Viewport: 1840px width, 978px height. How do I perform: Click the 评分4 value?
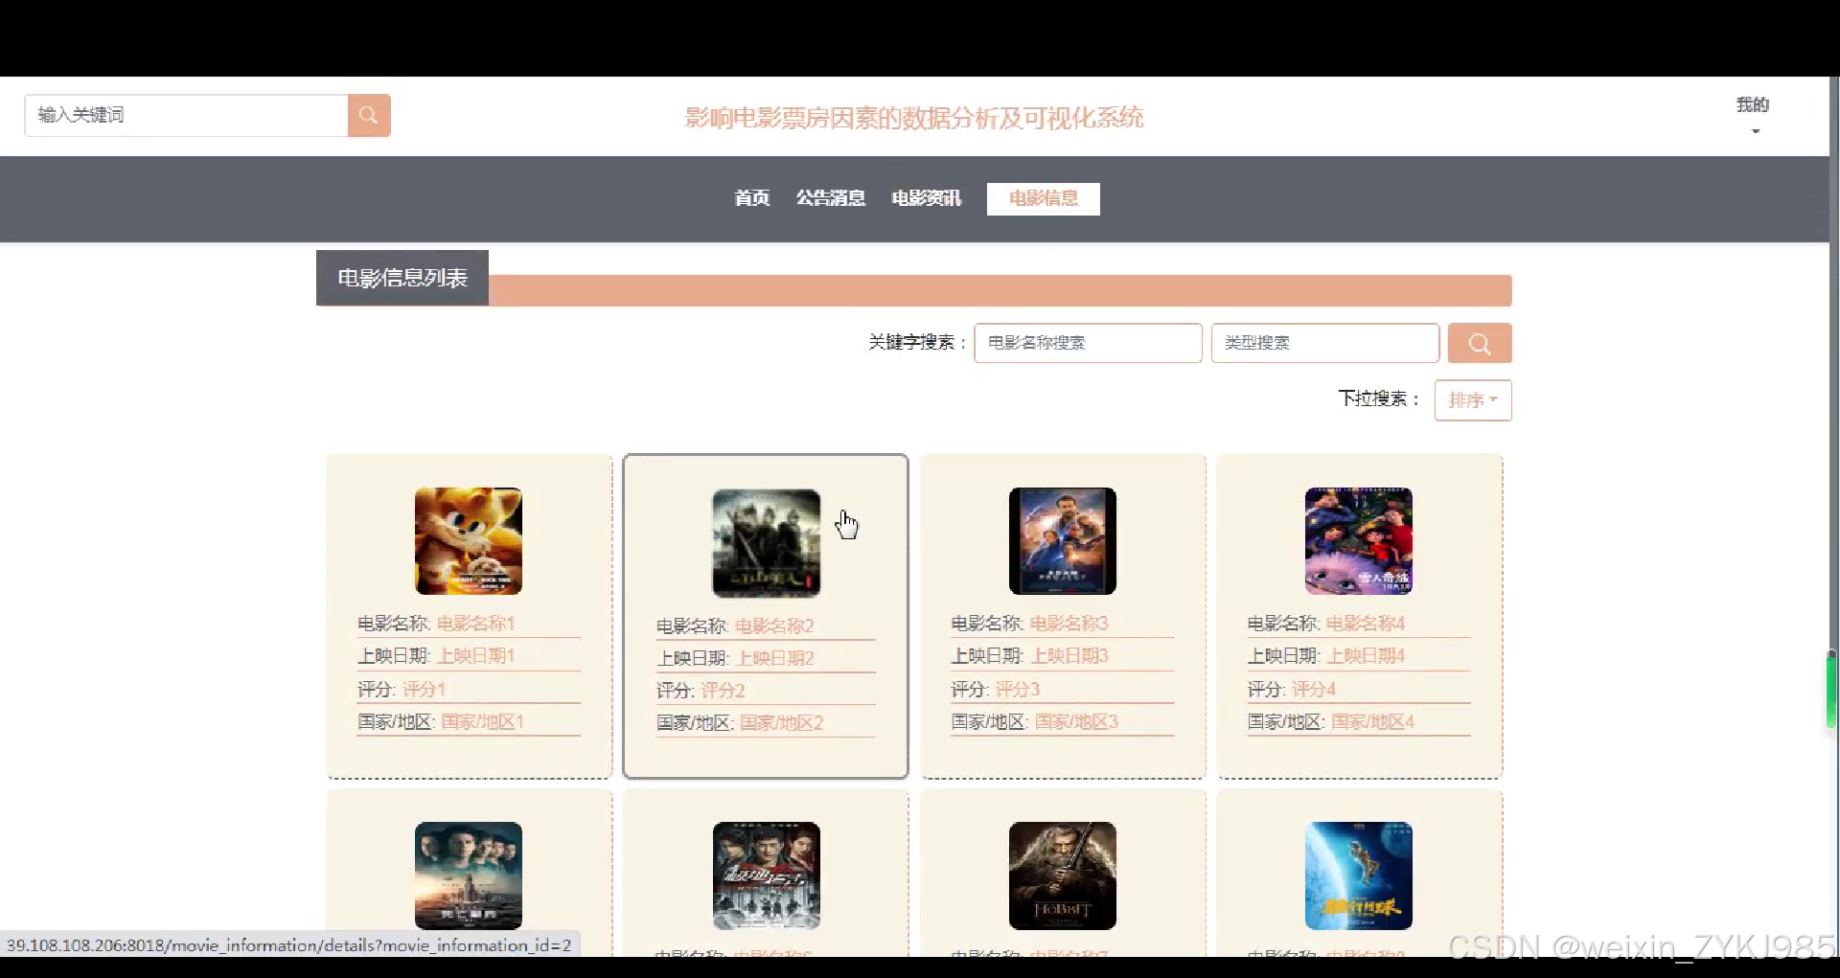point(1314,690)
